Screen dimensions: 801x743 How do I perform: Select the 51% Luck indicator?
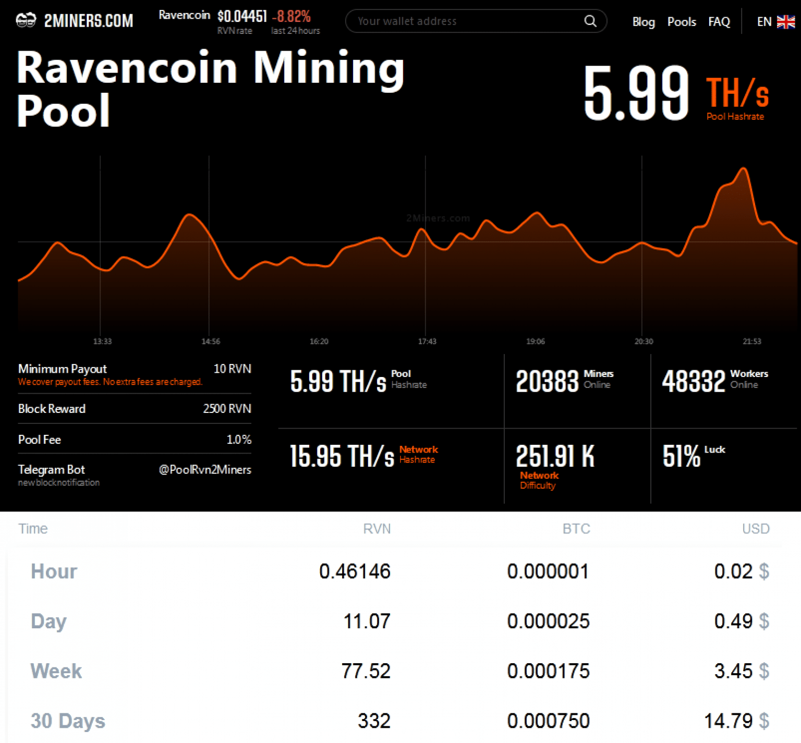tap(683, 455)
